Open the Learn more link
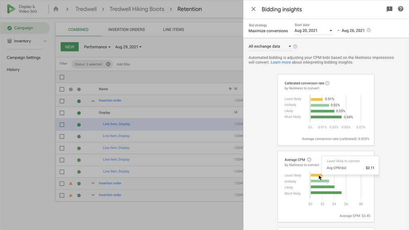409x230 pixels. point(281,62)
